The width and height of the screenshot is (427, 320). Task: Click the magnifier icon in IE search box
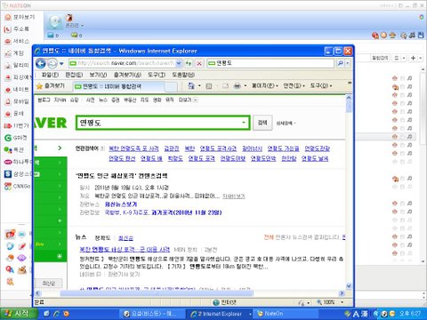tap(340, 63)
